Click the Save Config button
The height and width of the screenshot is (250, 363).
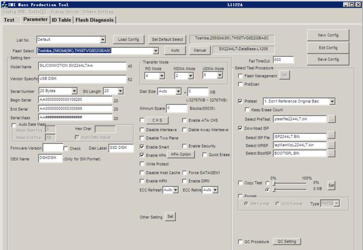click(x=328, y=59)
